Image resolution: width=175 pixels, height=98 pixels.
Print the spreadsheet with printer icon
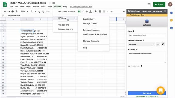coord(13,11)
